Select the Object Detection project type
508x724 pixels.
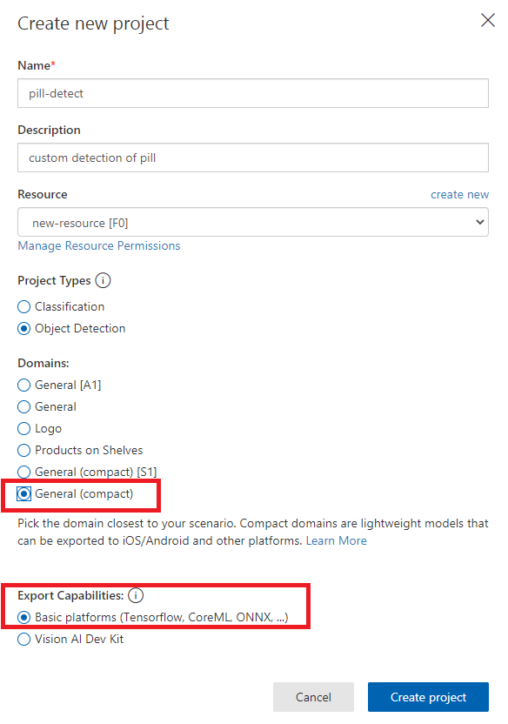[x=24, y=328]
